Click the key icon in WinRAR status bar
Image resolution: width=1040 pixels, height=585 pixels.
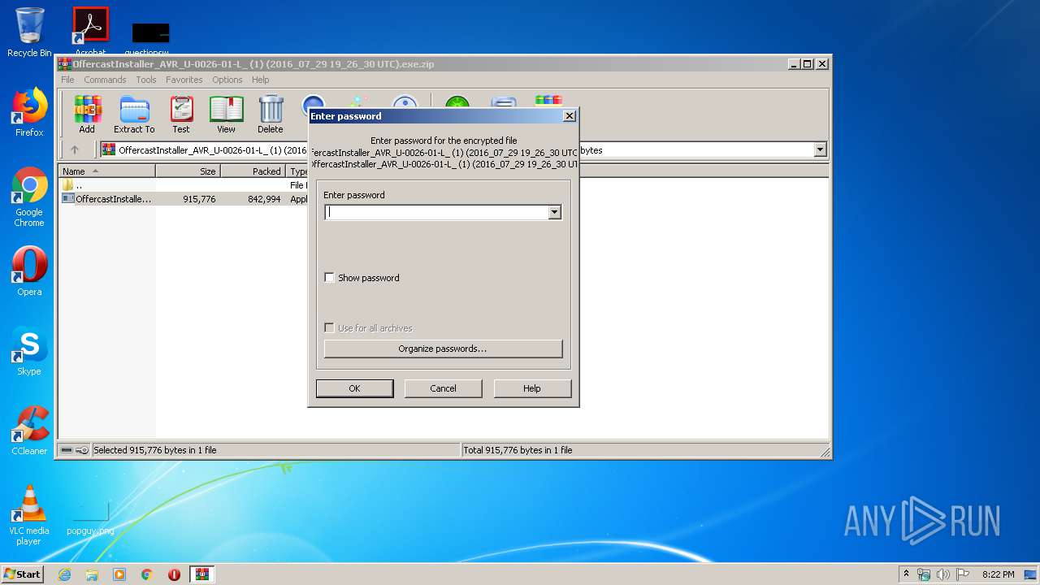pyautogui.click(x=82, y=450)
